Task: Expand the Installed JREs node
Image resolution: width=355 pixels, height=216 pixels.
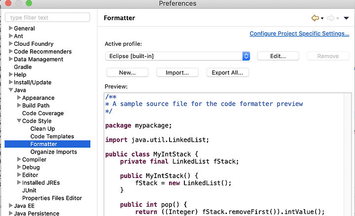Action: pyautogui.click(x=19, y=183)
